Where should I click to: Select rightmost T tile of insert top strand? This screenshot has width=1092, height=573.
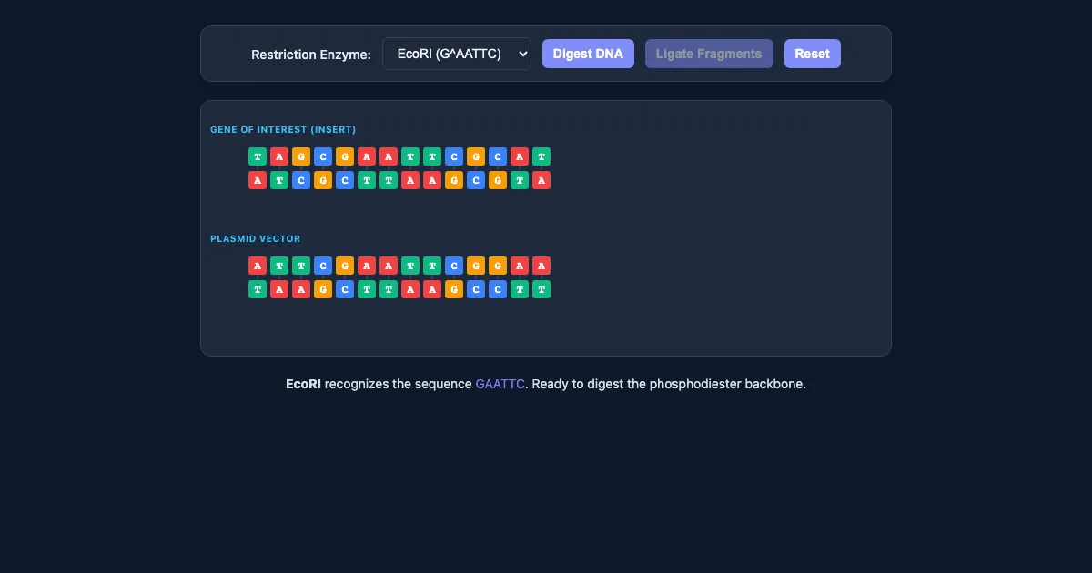541,156
